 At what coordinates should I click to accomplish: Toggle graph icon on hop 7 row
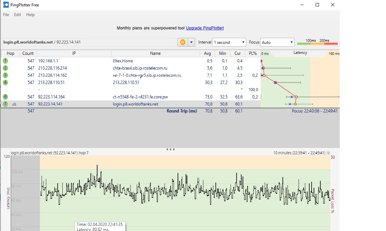click(x=14, y=104)
